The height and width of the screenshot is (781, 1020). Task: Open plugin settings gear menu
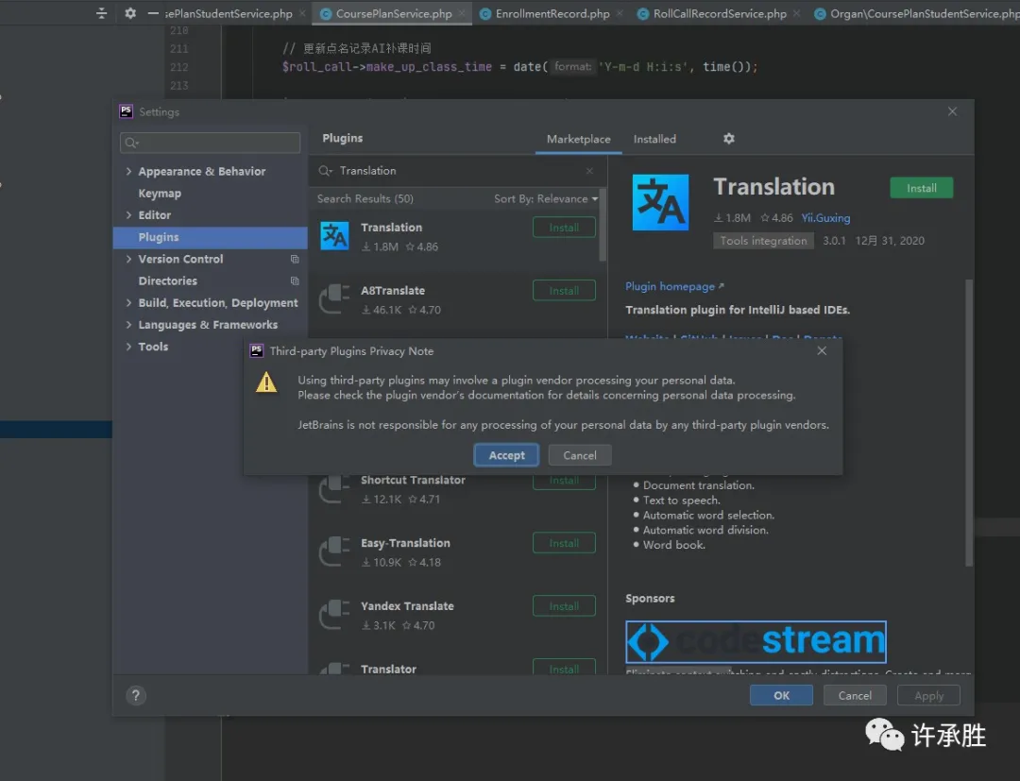click(728, 139)
